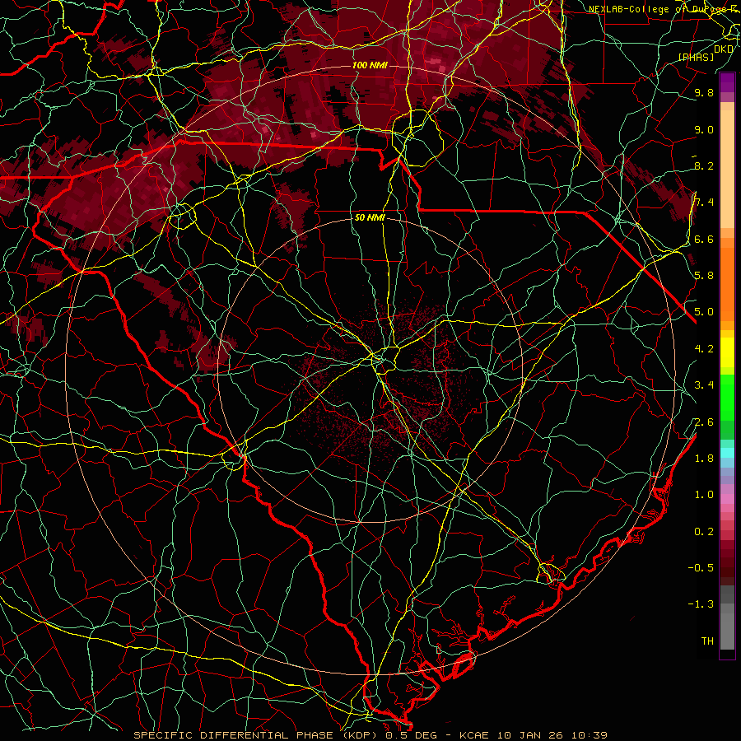The image size is (741, 741).
Task: Click the "50 NMI" range ring label
Action: pos(370,218)
